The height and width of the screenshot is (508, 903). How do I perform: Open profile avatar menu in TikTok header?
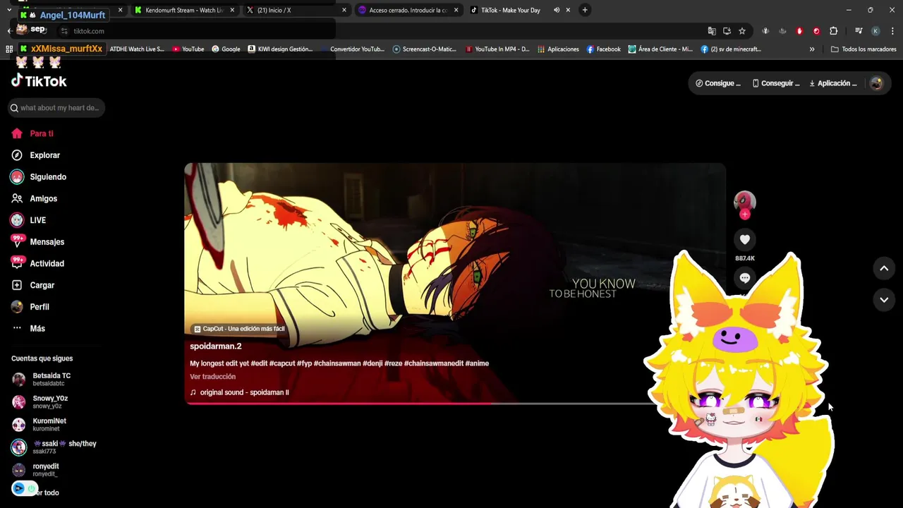pyautogui.click(x=876, y=83)
